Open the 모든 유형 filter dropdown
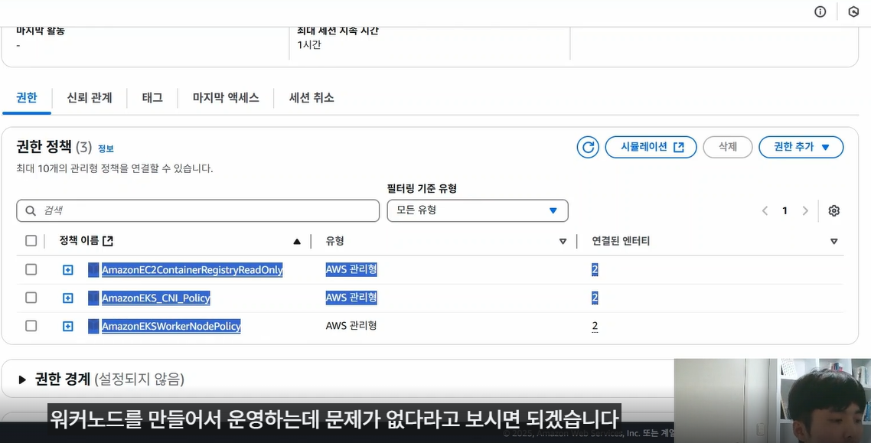 [478, 210]
